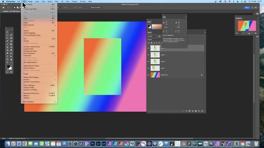Toggle eye icon of layer just above Background

(x=148, y=68)
